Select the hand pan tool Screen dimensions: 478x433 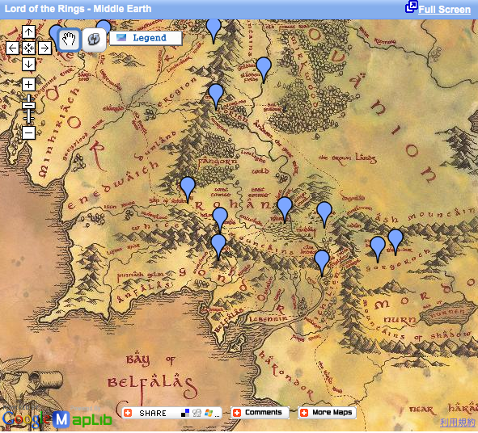[69, 40]
